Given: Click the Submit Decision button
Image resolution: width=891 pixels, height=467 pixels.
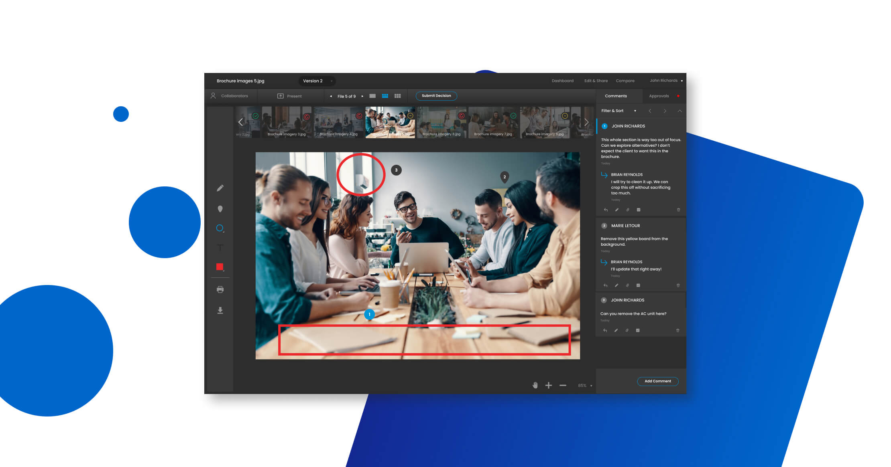Looking at the screenshot, I should pos(436,96).
